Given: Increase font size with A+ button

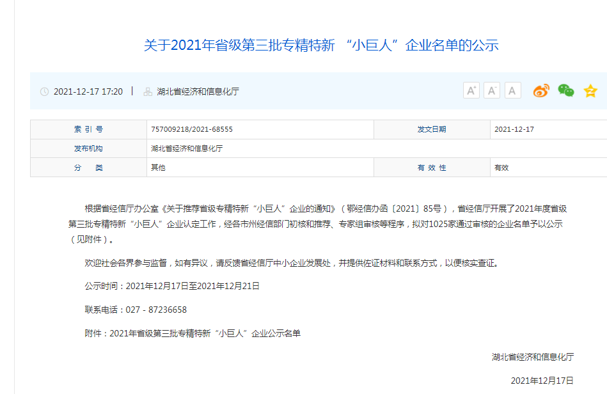Looking at the screenshot, I should (471, 91).
